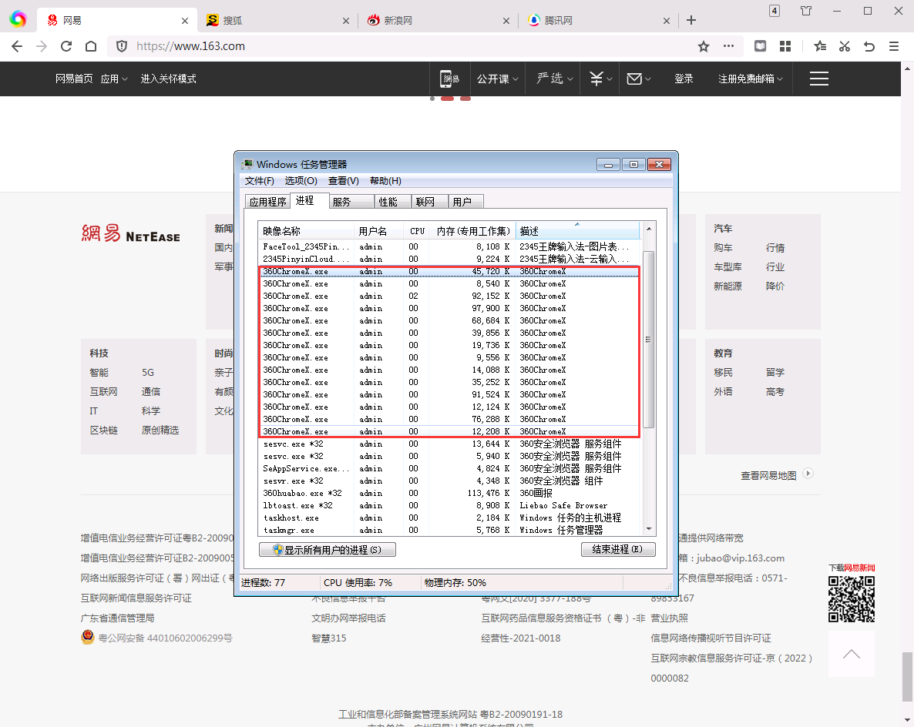Click the shield security icon in address bar

(x=122, y=46)
